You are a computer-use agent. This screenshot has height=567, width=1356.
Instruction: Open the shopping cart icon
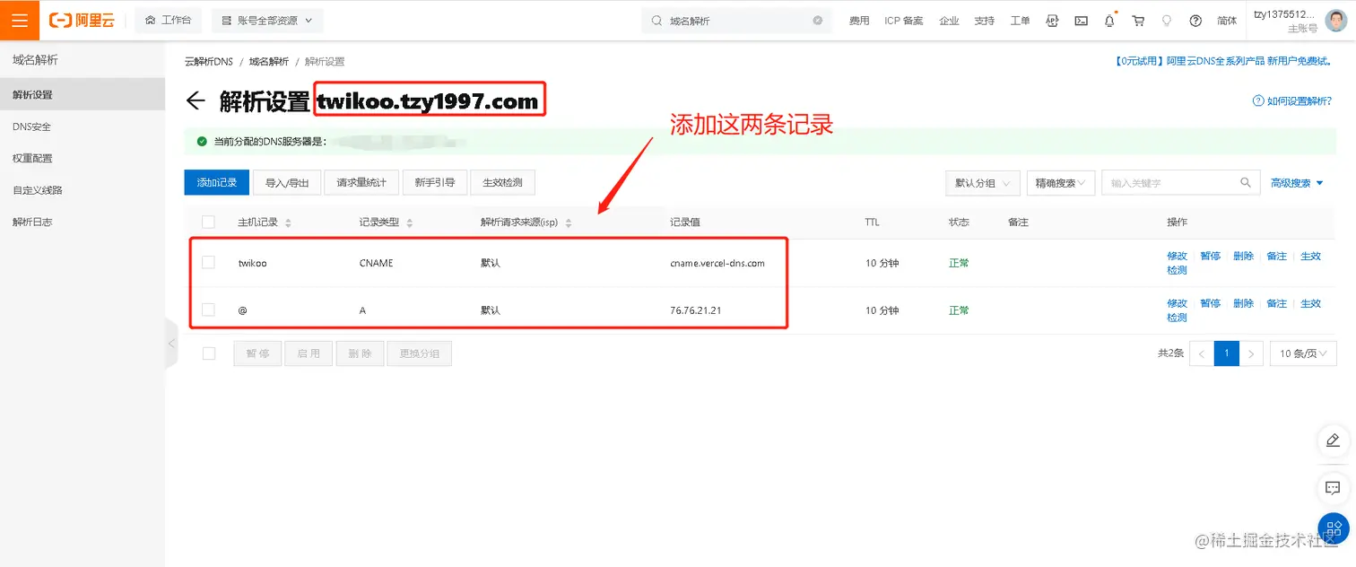pyautogui.click(x=1138, y=21)
